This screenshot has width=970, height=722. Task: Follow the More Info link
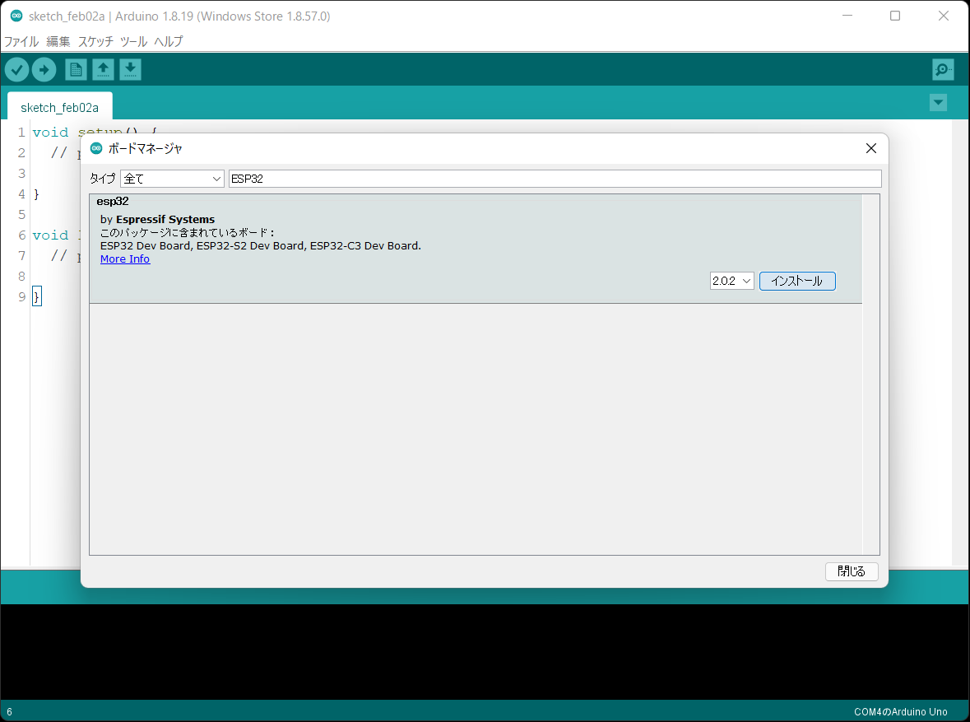125,259
